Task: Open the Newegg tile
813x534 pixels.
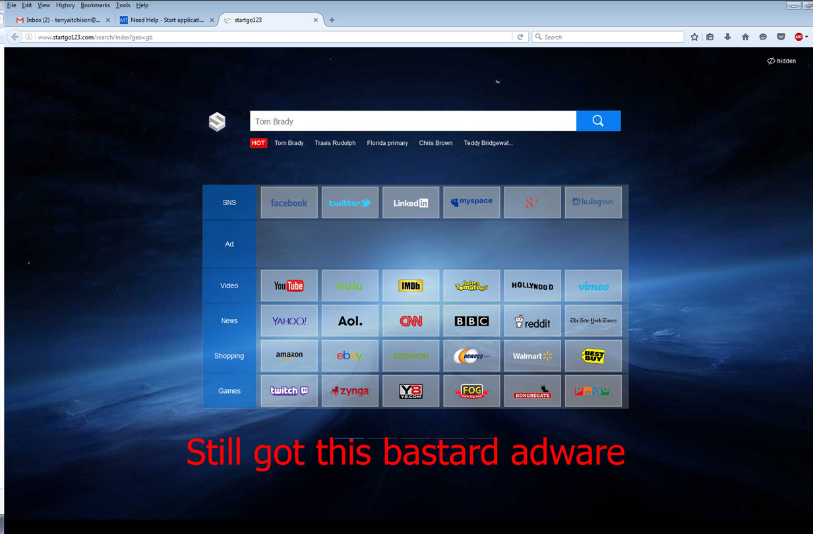Action: coord(471,355)
